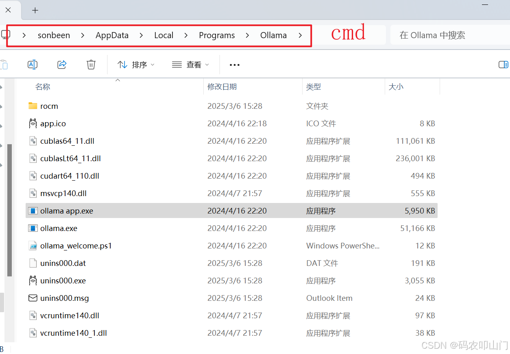Click the Outlook Item type cell
This screenshot has width=510, height=354.
click(329, 298)
